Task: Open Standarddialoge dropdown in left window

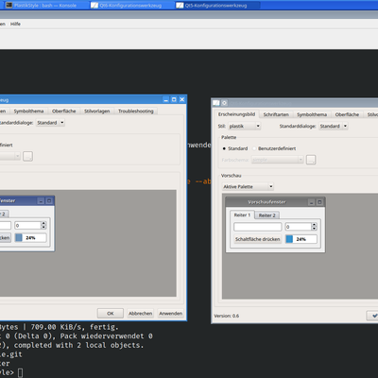Action: coord(50,123)
